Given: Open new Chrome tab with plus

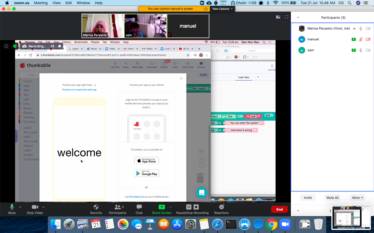Looking at the screenshot, I should click(199, 49).
